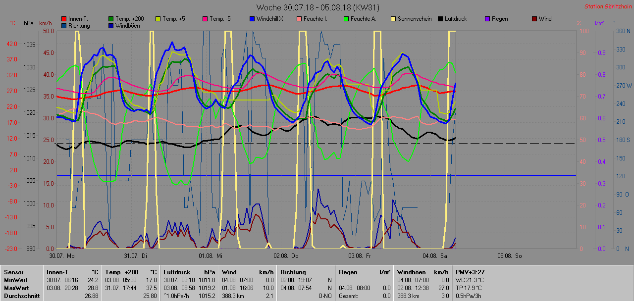Click the TP 17.9 °C reading
Image resolution: width=634 pixels, height=301 pixels.
[469, 288]
